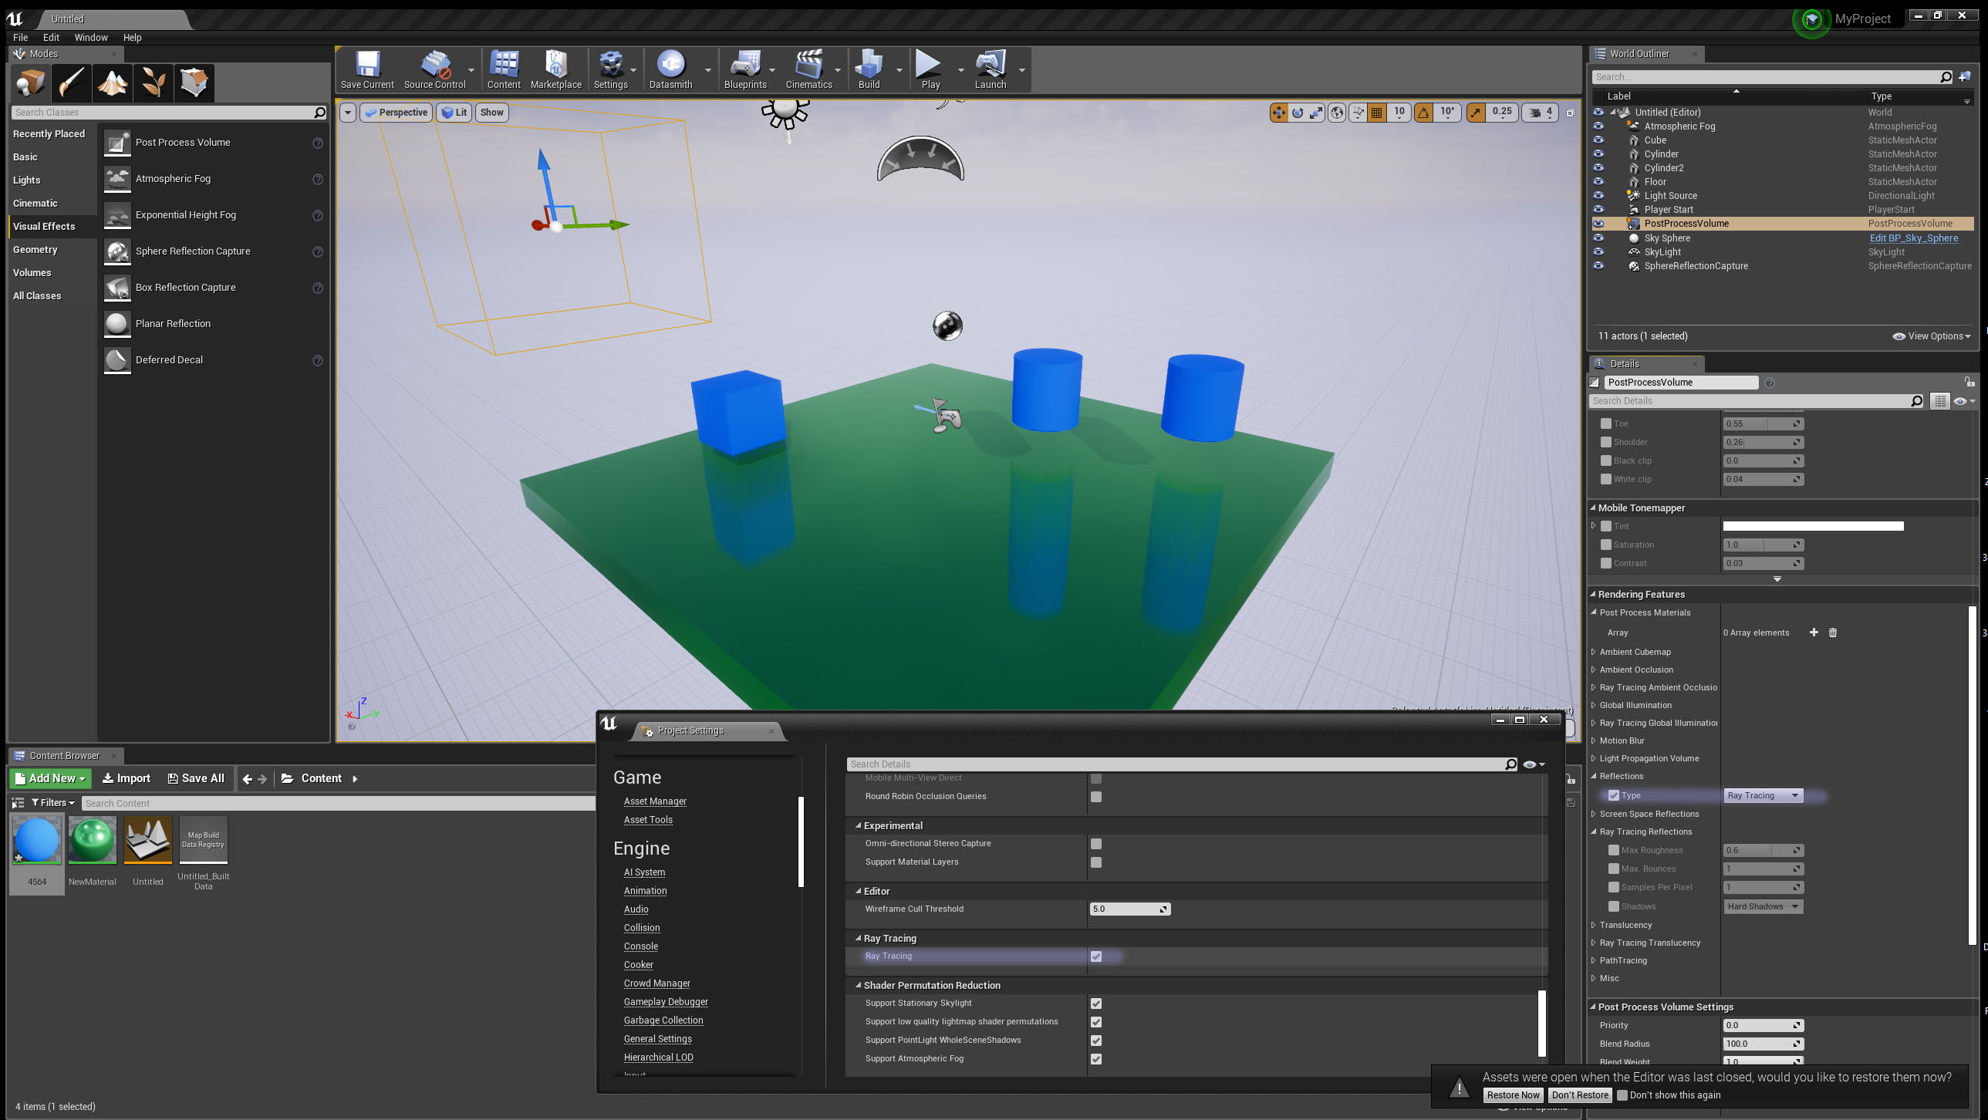Screen dimensions: 1988x1120
Task: Click the Restore Now button
Action: click(1513, 1095)
